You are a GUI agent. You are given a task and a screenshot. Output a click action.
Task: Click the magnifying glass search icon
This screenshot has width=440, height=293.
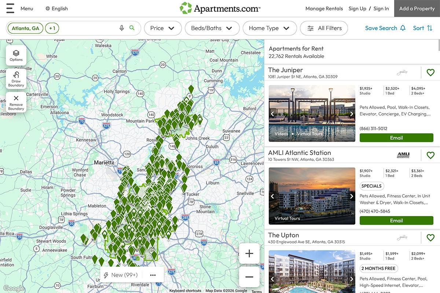132,28
